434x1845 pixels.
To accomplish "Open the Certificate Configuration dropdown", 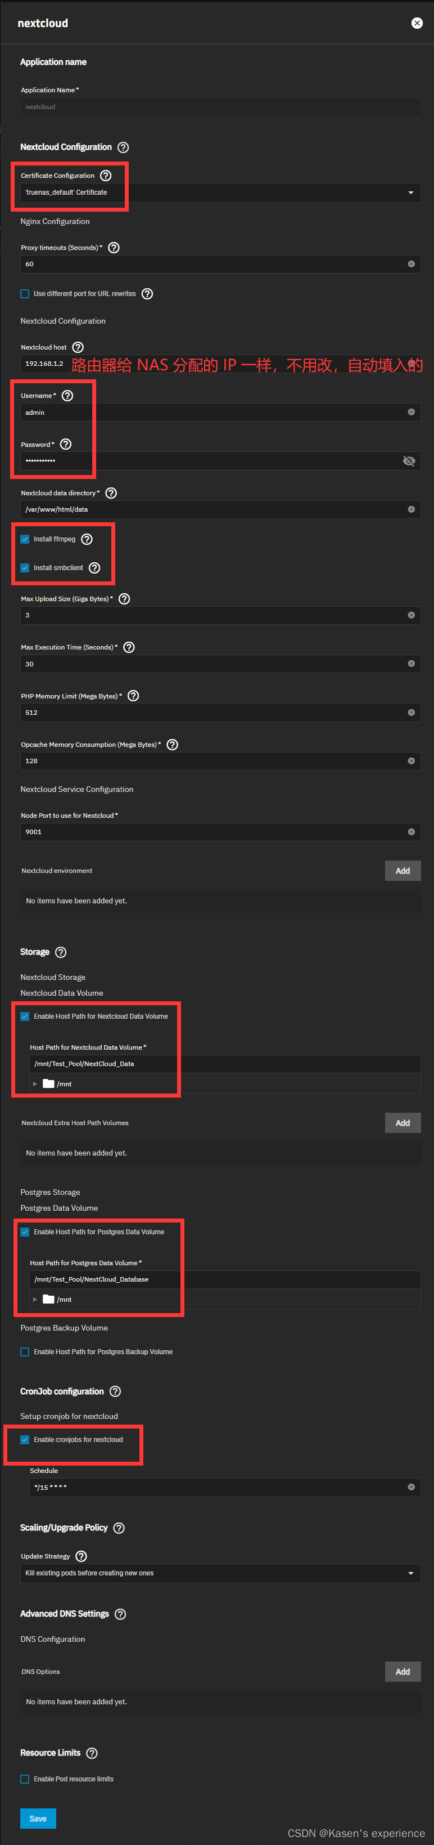I will [220, 192].
